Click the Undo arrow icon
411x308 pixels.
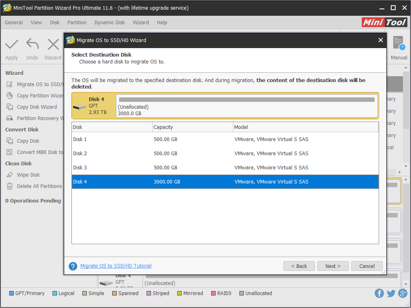click(x=32, y=44)
